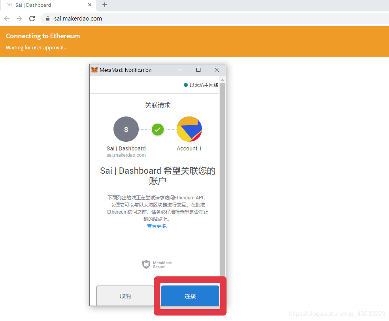This screenshot has width=389, height=321.
Task: Click the Account 1 label
Action: pyautogui.click(x=189, y=148)
